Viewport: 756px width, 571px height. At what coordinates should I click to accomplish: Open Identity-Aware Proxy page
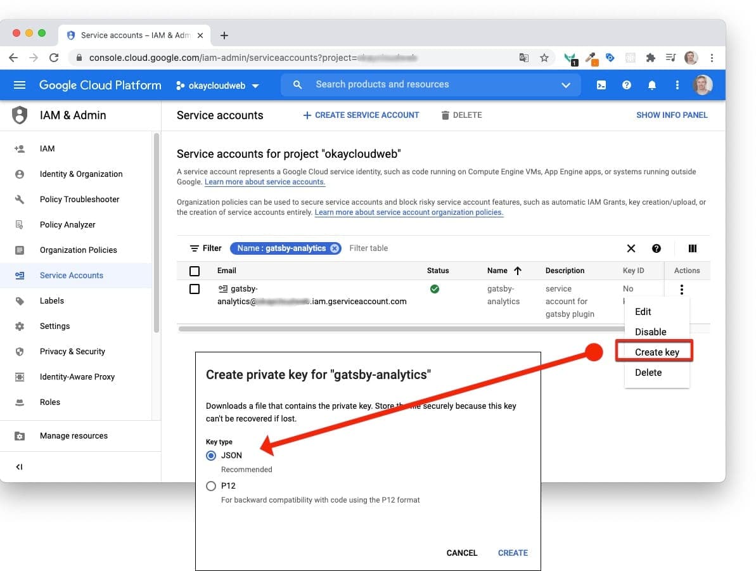(x=76, y=376)
